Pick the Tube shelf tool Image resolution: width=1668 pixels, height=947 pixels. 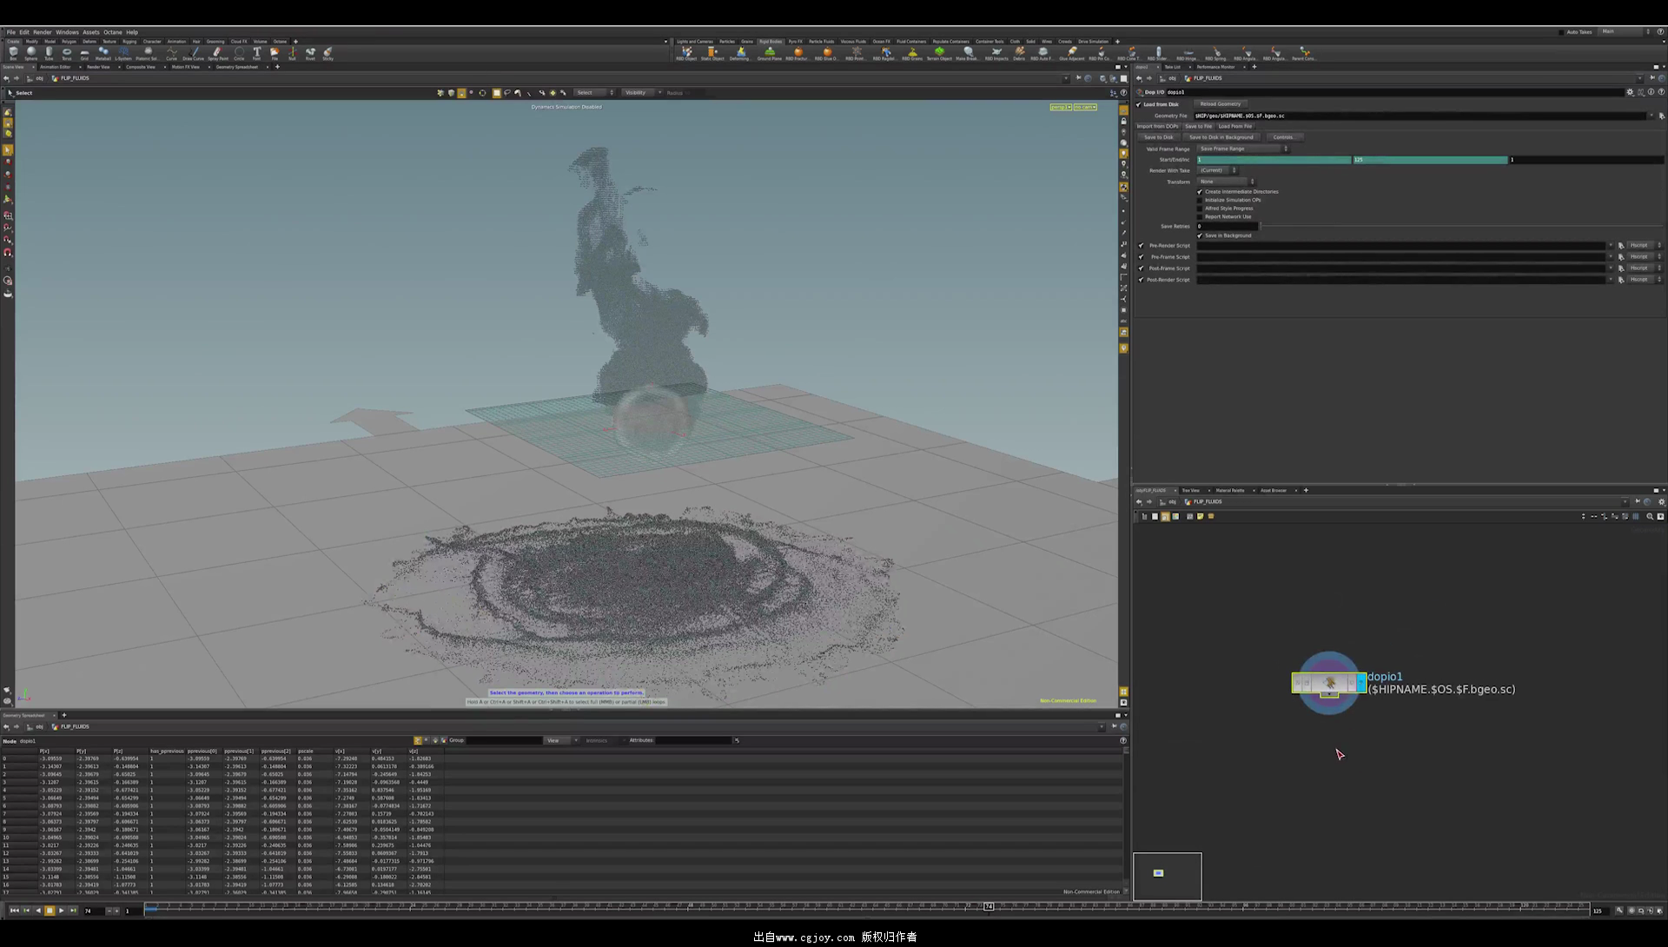coord(49,53)
